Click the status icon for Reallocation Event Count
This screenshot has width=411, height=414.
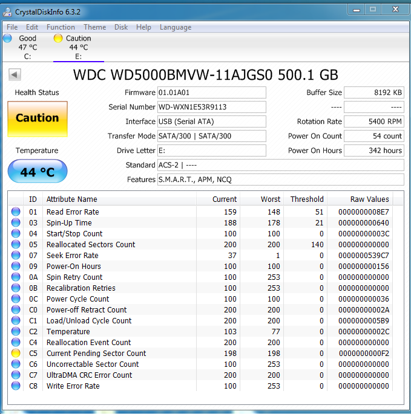(x=16, y=342)
